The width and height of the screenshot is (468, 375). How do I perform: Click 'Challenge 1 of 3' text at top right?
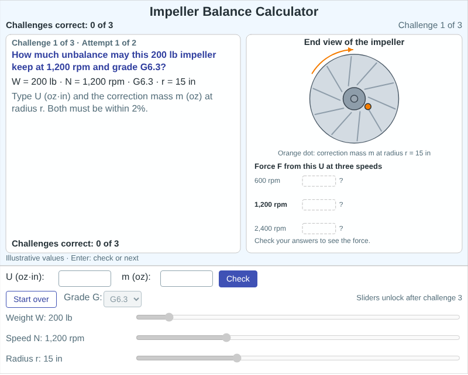[430, 25]
